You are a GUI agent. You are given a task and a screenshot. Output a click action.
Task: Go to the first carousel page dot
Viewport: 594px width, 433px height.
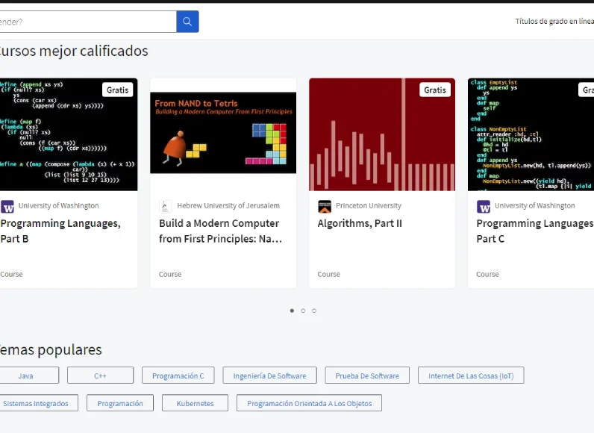[292, 311]
